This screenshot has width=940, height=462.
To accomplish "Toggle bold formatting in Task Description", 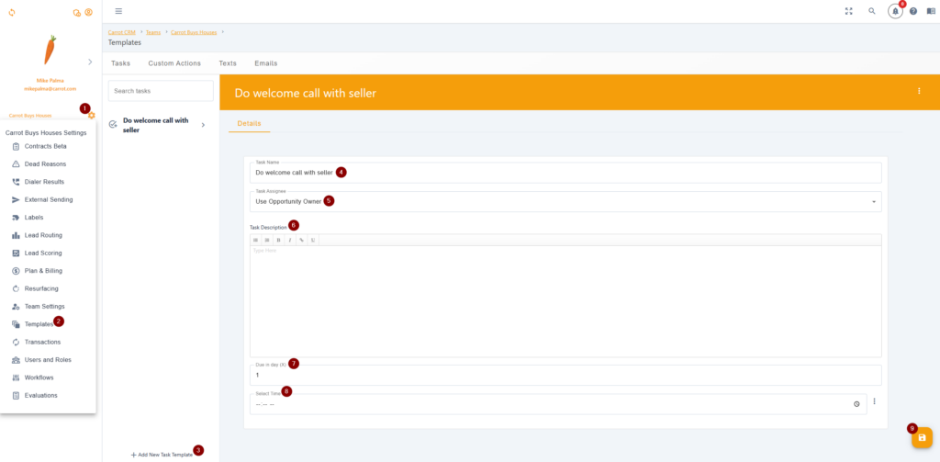I will click(x=278, y=240).
